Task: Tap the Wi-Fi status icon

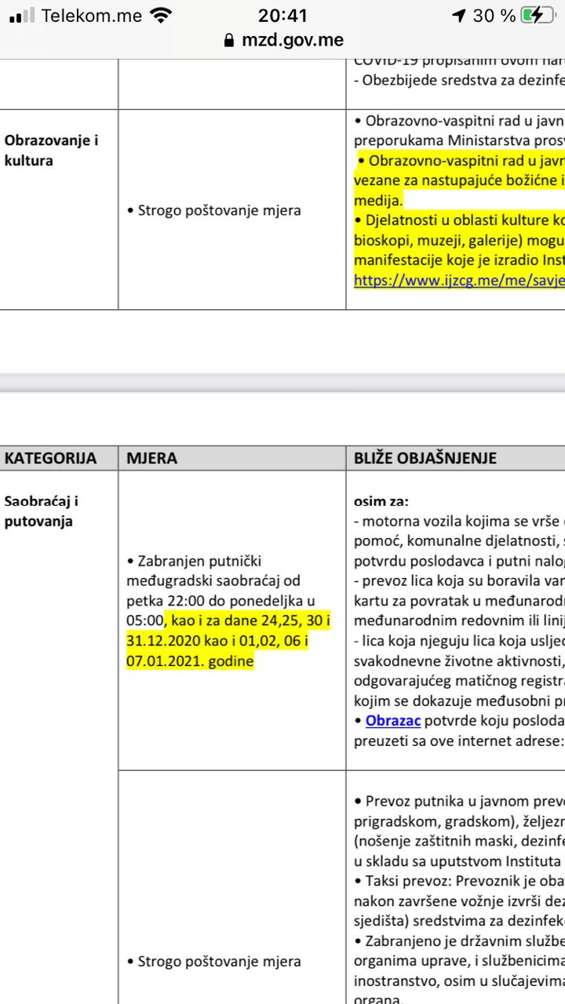Action: (161, 15)
